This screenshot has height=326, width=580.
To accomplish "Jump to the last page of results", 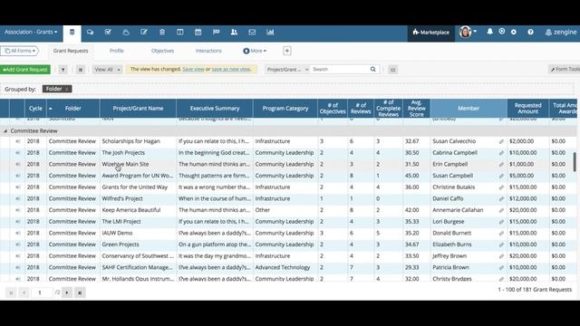I will [x=80, y=292].
